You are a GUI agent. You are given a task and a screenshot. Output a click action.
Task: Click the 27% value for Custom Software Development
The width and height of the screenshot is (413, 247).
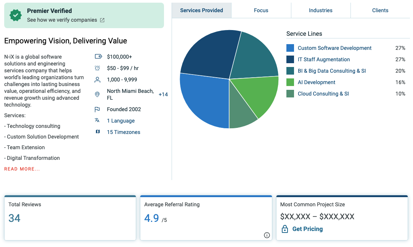pyautogui.click(x=400, y=48)
